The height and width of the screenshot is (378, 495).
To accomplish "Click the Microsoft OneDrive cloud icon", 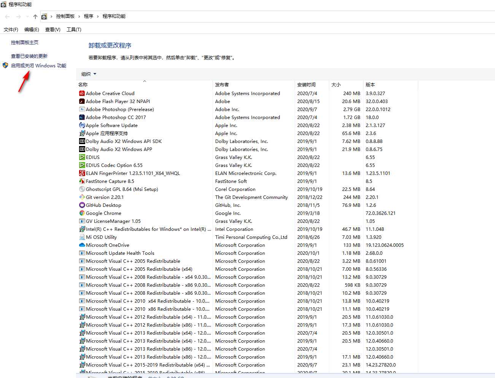I will [x=82, y=245].
